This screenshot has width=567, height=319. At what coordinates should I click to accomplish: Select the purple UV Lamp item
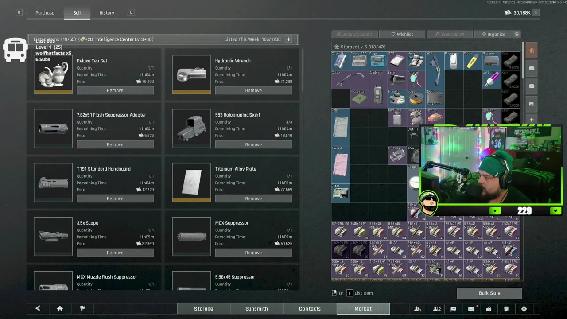tap(491, 80)
